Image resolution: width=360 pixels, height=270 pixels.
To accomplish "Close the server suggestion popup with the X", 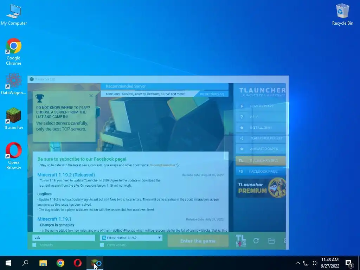I will pos(91,96).
